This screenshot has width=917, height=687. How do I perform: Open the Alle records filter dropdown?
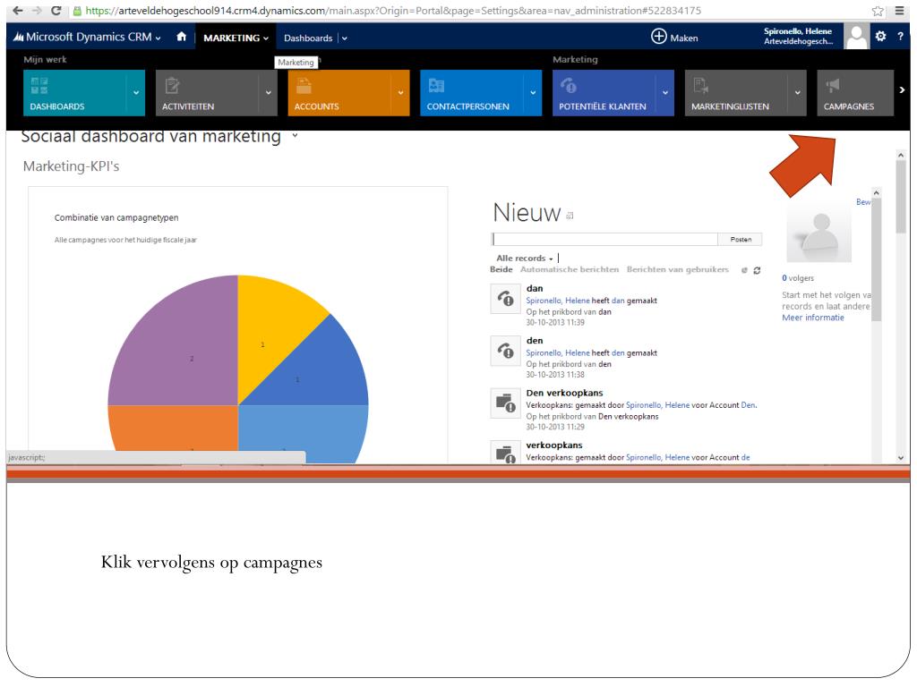point(525,259)
